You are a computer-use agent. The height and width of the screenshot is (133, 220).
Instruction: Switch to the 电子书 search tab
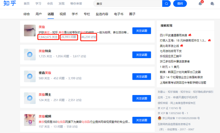click(119, 14)
